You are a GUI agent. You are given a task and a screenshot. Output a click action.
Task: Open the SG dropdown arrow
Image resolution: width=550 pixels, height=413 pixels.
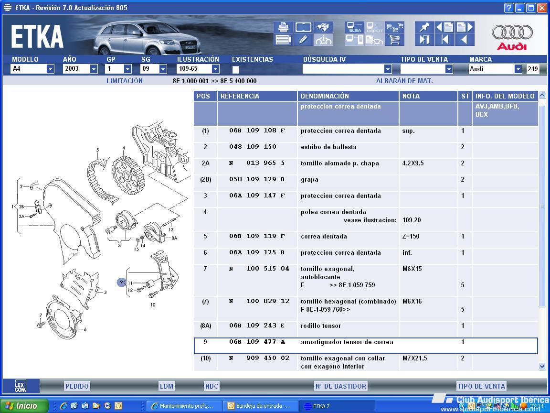[x=163, y=69]
